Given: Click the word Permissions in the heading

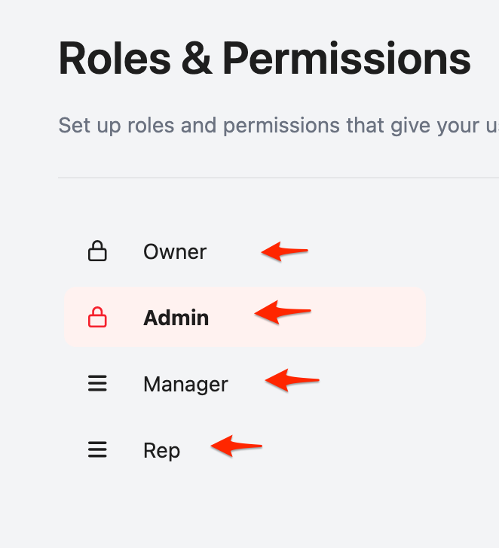Looking at the screenshot, I should [x=347, y=59].
